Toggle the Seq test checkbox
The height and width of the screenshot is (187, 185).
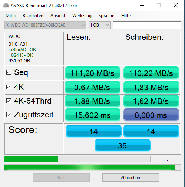click(9, 72)
